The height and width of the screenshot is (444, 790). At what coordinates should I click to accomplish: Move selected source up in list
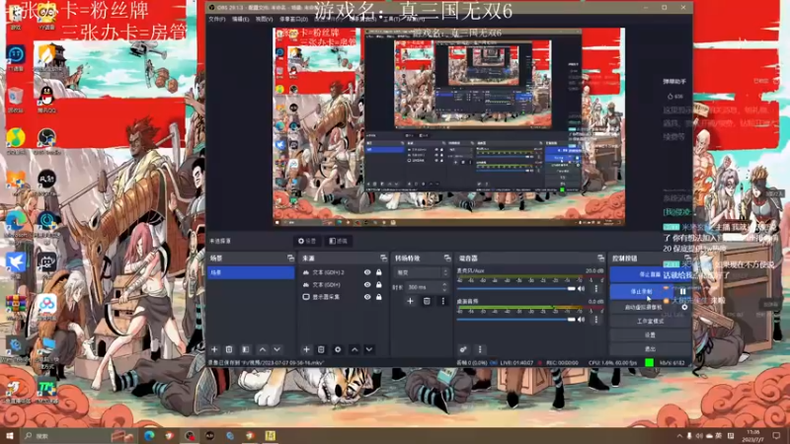[x=355, y=349]
